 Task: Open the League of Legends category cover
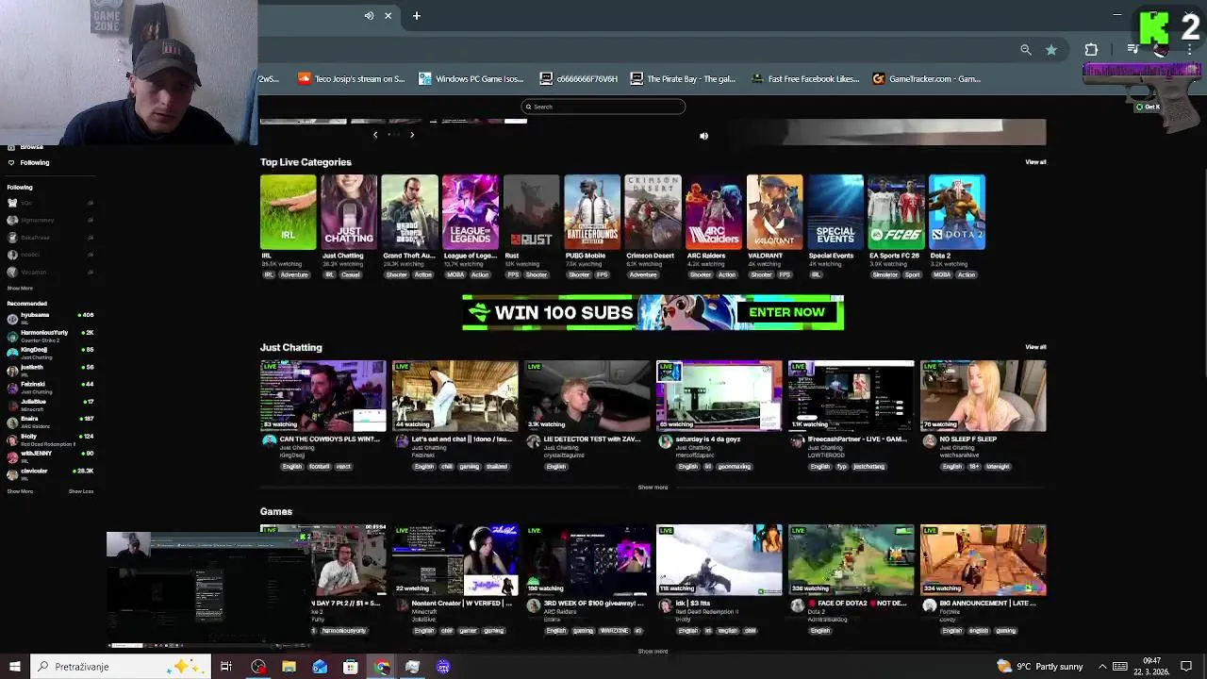(x=471, y=212)
